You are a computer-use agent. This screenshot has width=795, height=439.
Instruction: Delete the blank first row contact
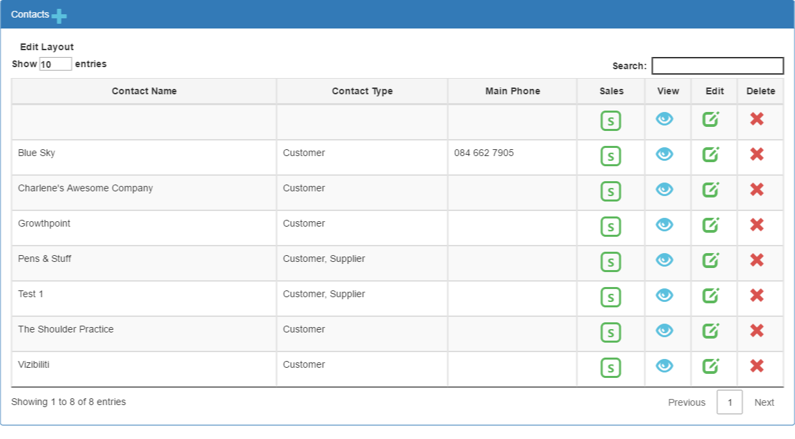(x=757, y=119)
